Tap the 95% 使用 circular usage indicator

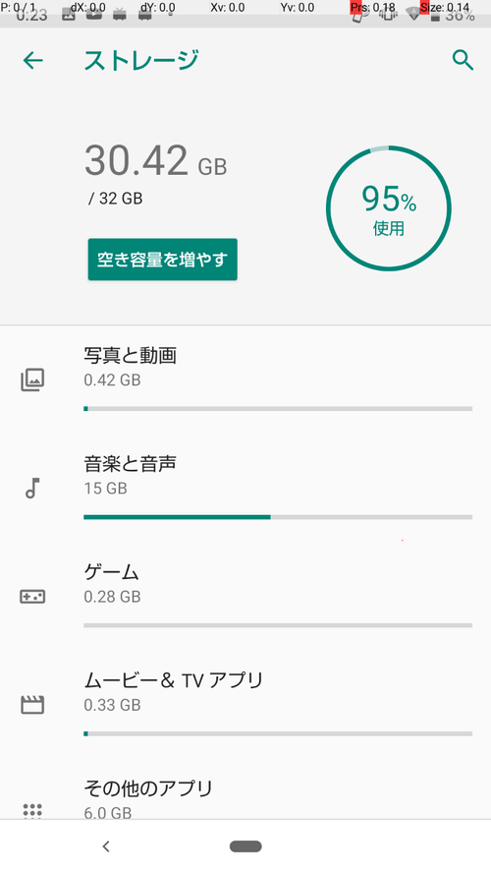(389, 208)
